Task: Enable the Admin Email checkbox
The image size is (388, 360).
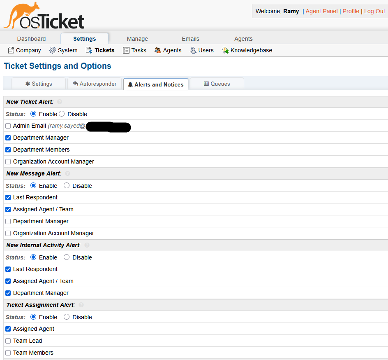Action: [x=8, y=126]
